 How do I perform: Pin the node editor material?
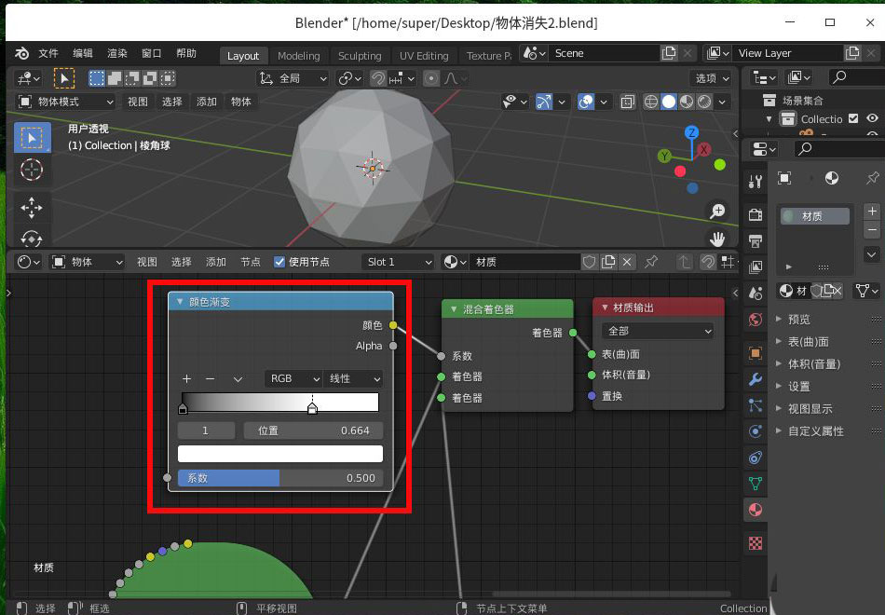click(652, 262)
